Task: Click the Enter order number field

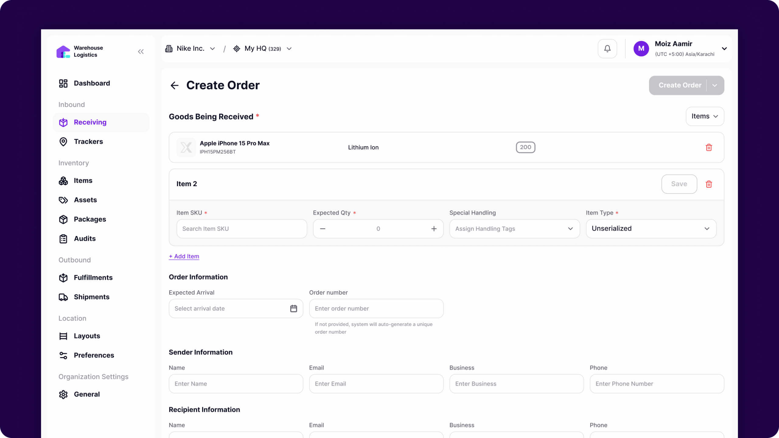Action: [x=376, y=309]
